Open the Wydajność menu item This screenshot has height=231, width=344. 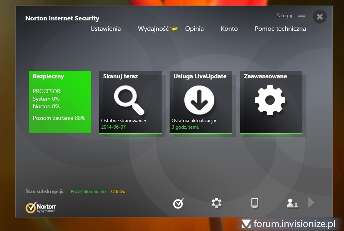[x=153, y=29]
